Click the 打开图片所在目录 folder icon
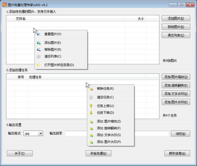 pyautogui.click(x=39, y=65)
